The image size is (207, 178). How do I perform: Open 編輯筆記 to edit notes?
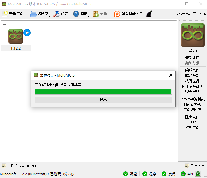click(x=192, y=76)
